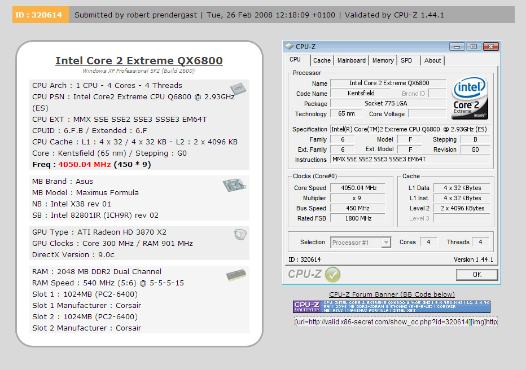The height and width of the screenshot is (370, 526).
Task: Click the Level 2 value 2 x 4096 KBytes
Action: pos(462,208)
